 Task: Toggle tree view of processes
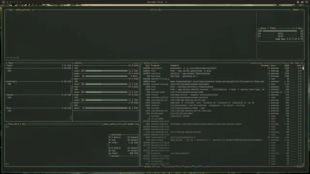pyautogui.click(x=283, y=63)
